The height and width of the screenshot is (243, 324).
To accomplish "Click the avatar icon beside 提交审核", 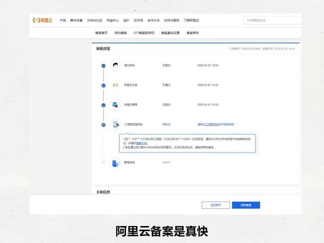I will 115,65.
